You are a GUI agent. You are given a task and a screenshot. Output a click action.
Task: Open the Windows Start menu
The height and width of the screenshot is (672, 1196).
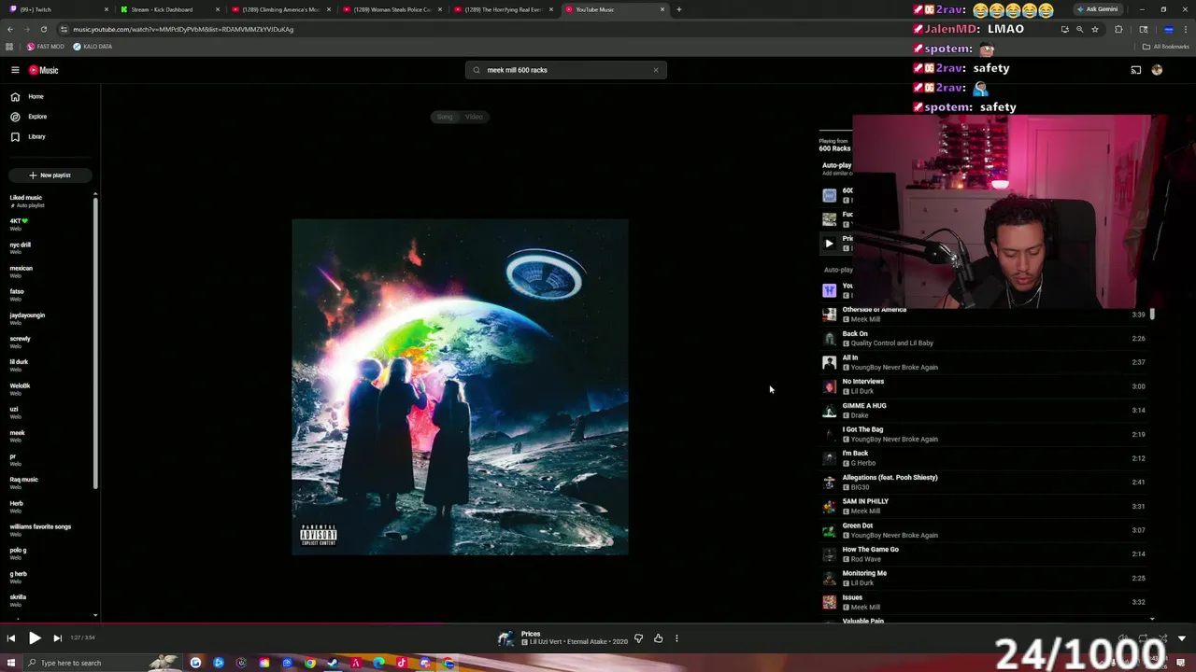(11, 663)
